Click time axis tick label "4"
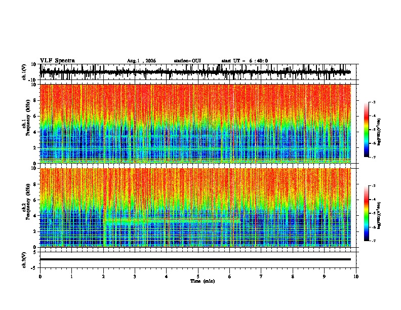Image resolution: width=401 pixels, height=310 pixels. pyautogui.click(x=166, y=277)
